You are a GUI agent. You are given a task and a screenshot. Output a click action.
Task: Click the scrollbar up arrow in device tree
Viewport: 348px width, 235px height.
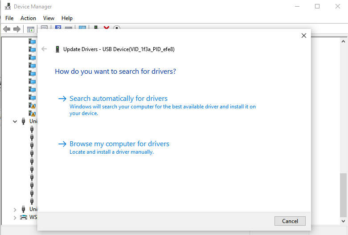pyautogui.click(x=344, y=41)
